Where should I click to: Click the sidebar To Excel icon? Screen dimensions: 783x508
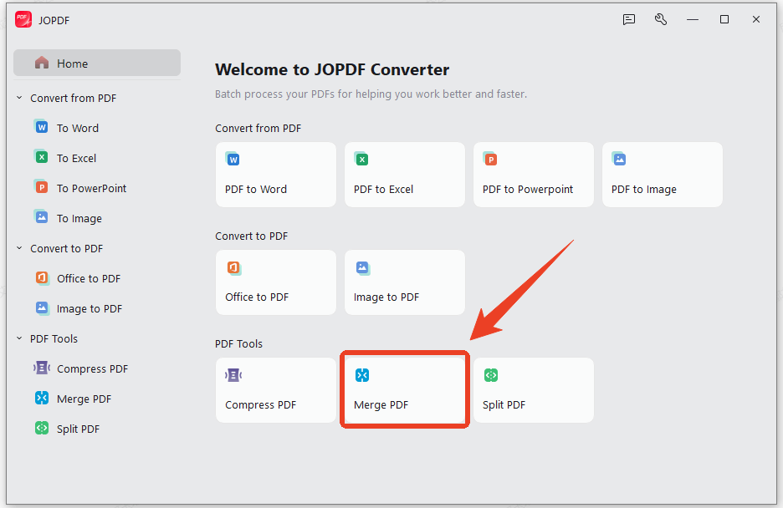tap(42, 157)
